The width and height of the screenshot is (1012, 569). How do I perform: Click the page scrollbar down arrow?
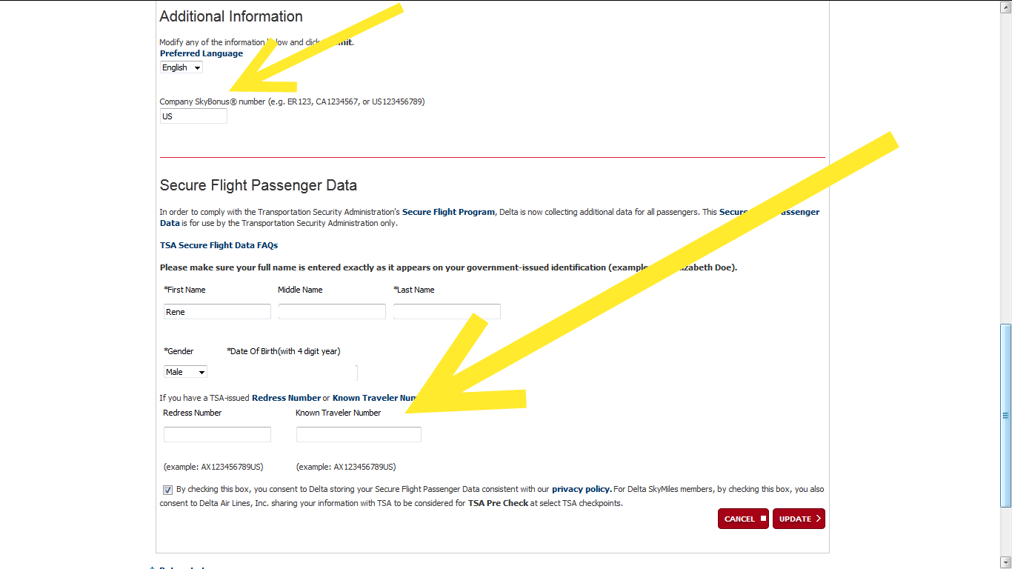(1005, 563)
